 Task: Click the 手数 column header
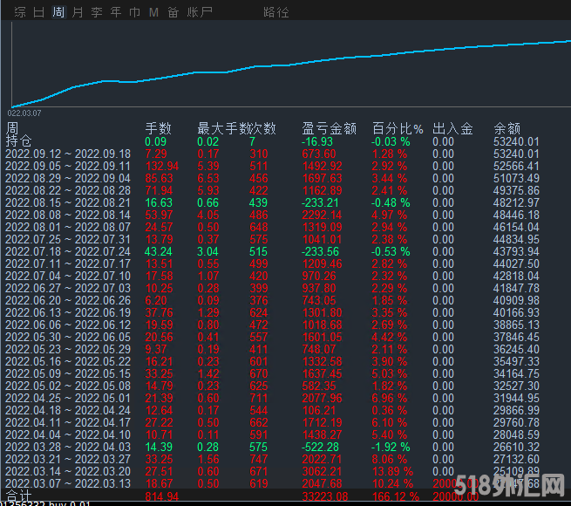pyautogui.click(x=158, y=128)
